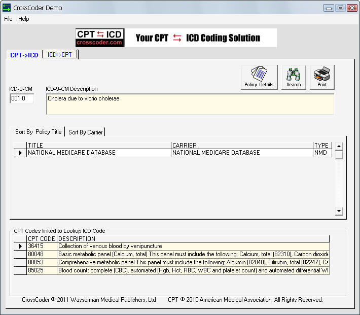The image size is (360, 315).
Task: Click the NMD type cell
Action: pos(322,153)
